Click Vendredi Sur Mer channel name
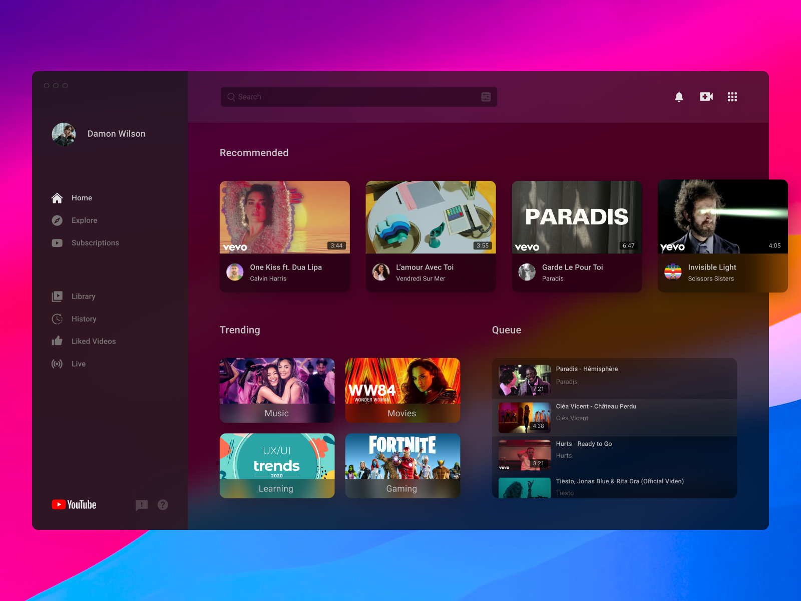Image resolution: width=801 pixels, height=601 pixels. click(421, 278)
